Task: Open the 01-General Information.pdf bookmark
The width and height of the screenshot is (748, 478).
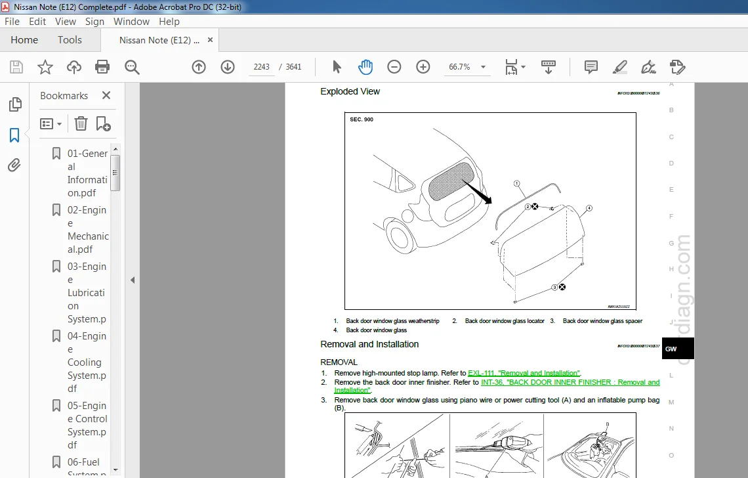Action: [87, 173]
